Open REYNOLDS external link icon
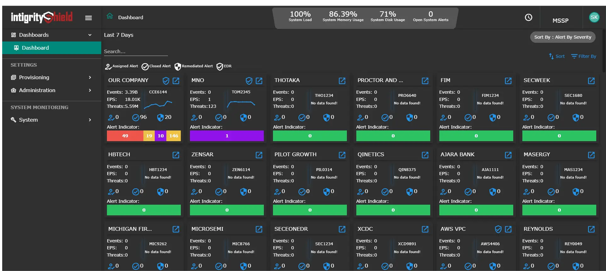The image size is (606, 271). tap(591, 229)
